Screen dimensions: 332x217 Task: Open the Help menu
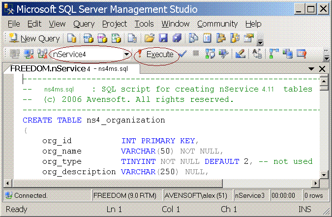click(x=253, y=24)
